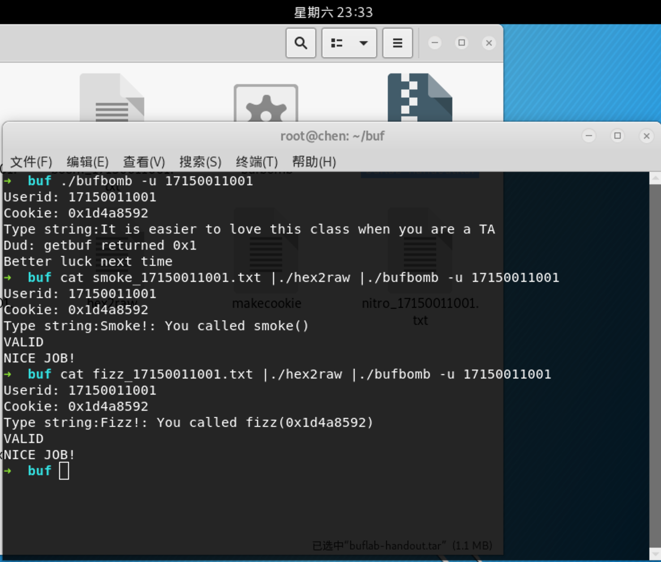Open the file manager hamburger menu

[x=397, y=43]
